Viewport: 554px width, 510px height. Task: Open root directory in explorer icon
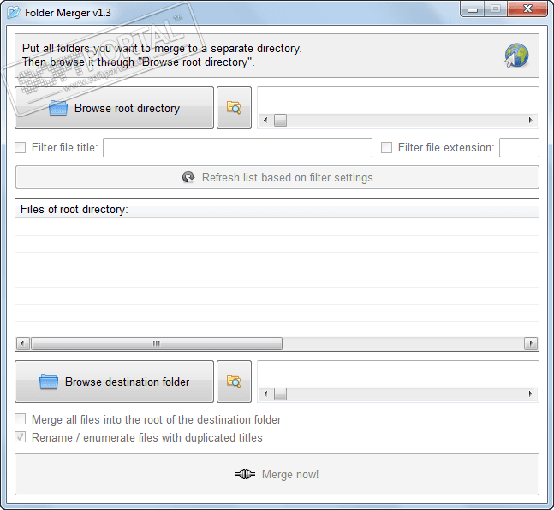(234, 108)
